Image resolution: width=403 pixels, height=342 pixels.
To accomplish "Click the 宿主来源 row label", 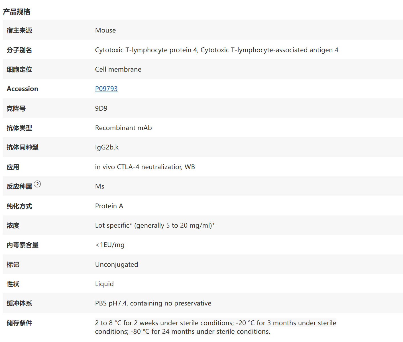I will click(19, 30).
